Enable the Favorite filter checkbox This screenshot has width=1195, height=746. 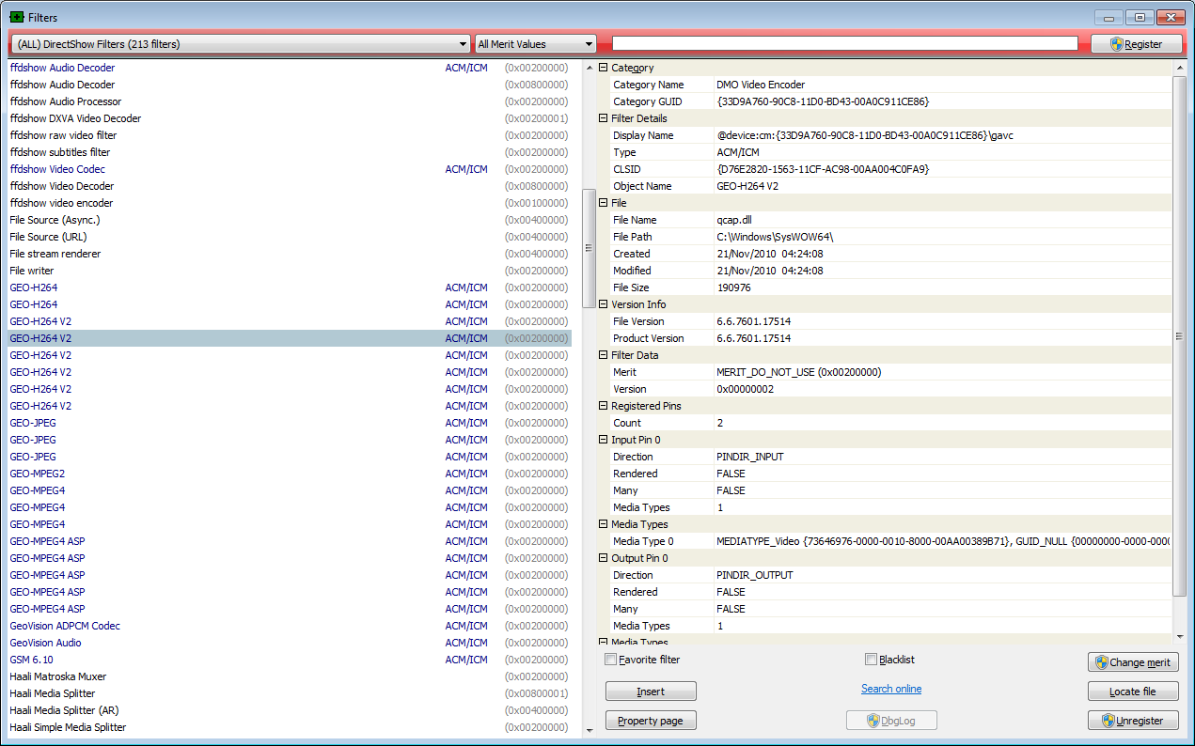click(x=611, y=660)
